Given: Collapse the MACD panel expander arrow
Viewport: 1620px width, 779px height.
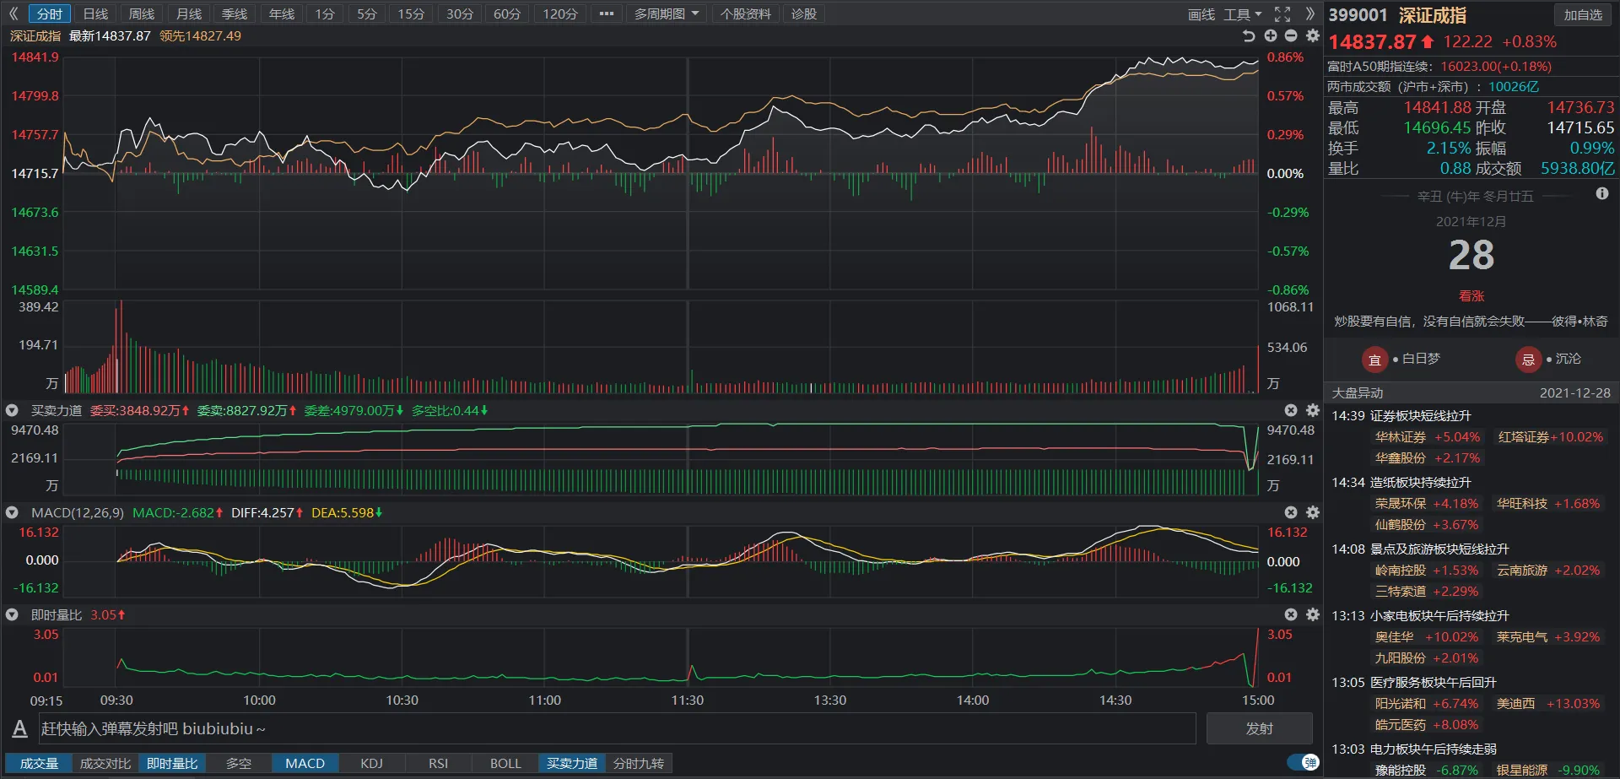Looking at the screenshot, I should coord(12,512).
